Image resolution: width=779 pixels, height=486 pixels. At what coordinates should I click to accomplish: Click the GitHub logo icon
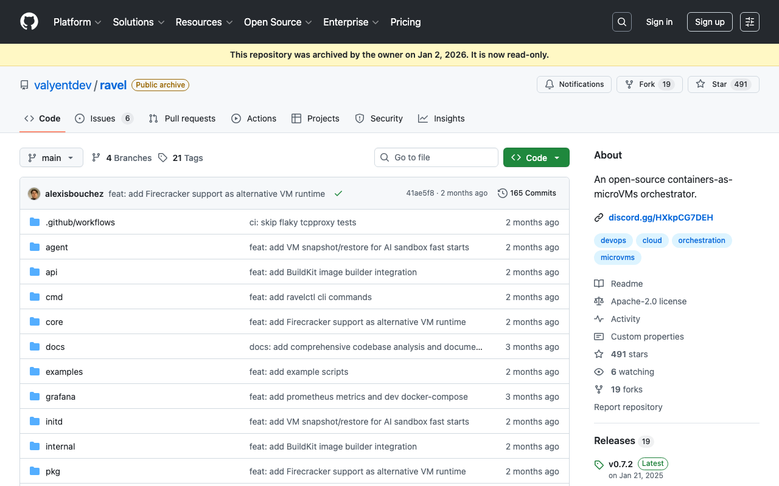29,22
